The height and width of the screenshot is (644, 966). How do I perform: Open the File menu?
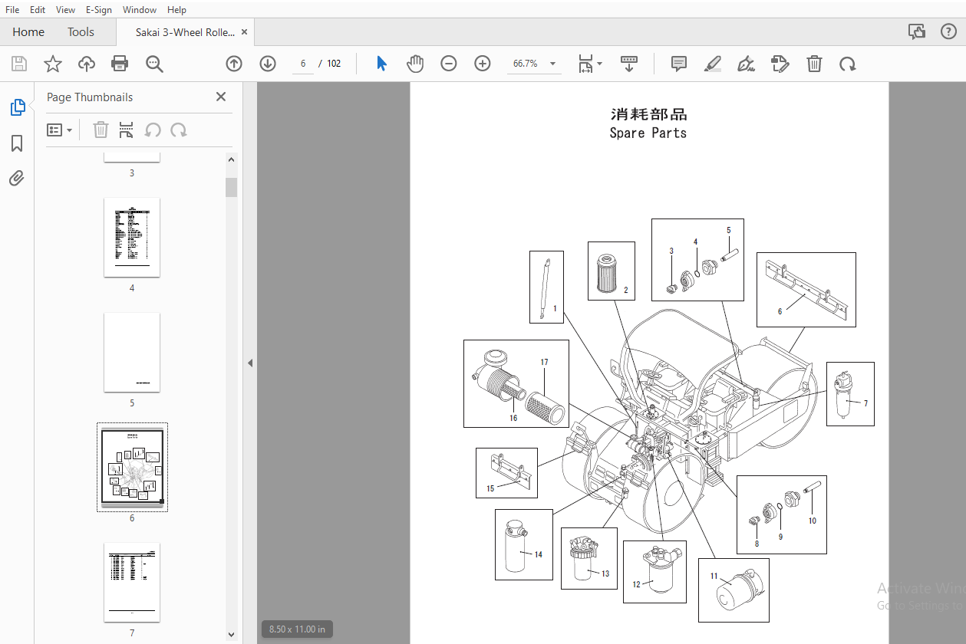pos(12,9)
